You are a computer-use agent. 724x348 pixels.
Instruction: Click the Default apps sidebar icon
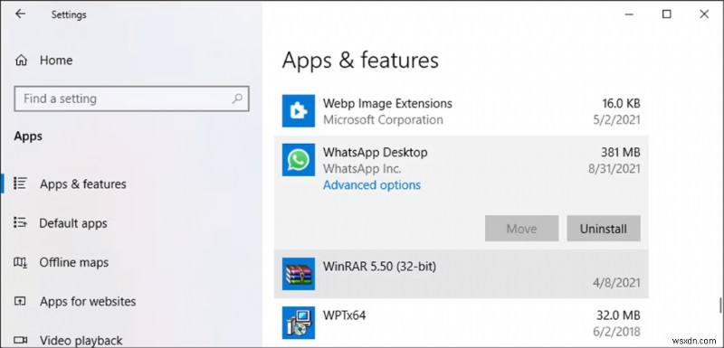click(20, 222)
